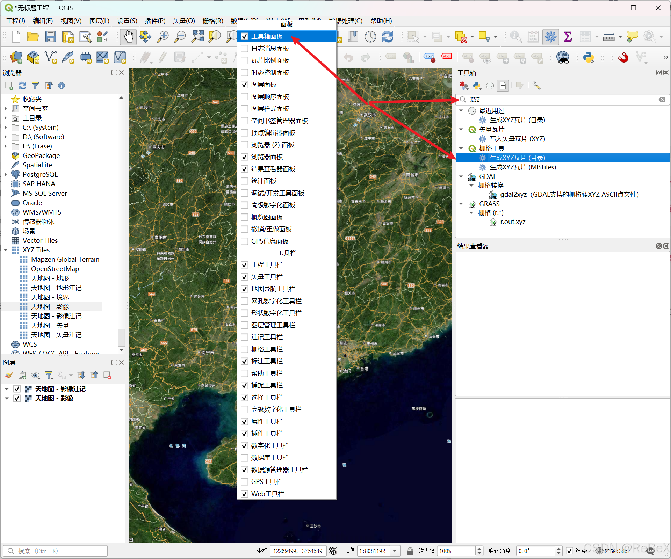Click remove layer icon in Layers panel
Image resolution: width=671 pixels, height=559 pixels.
pyautogui.click(x=107, y=375)
